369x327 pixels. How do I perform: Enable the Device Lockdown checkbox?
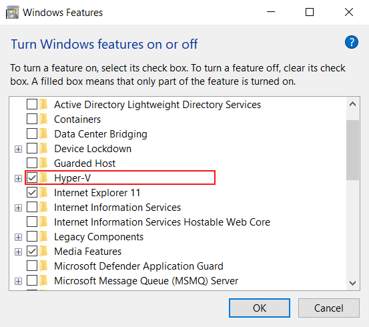pyautogui.click(x=32, y=149)
